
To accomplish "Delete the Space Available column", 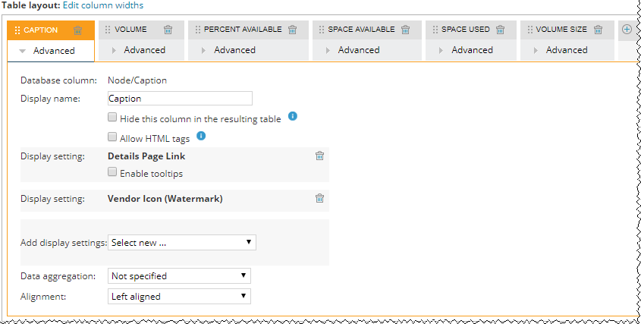I will click(x=406, y=30).
